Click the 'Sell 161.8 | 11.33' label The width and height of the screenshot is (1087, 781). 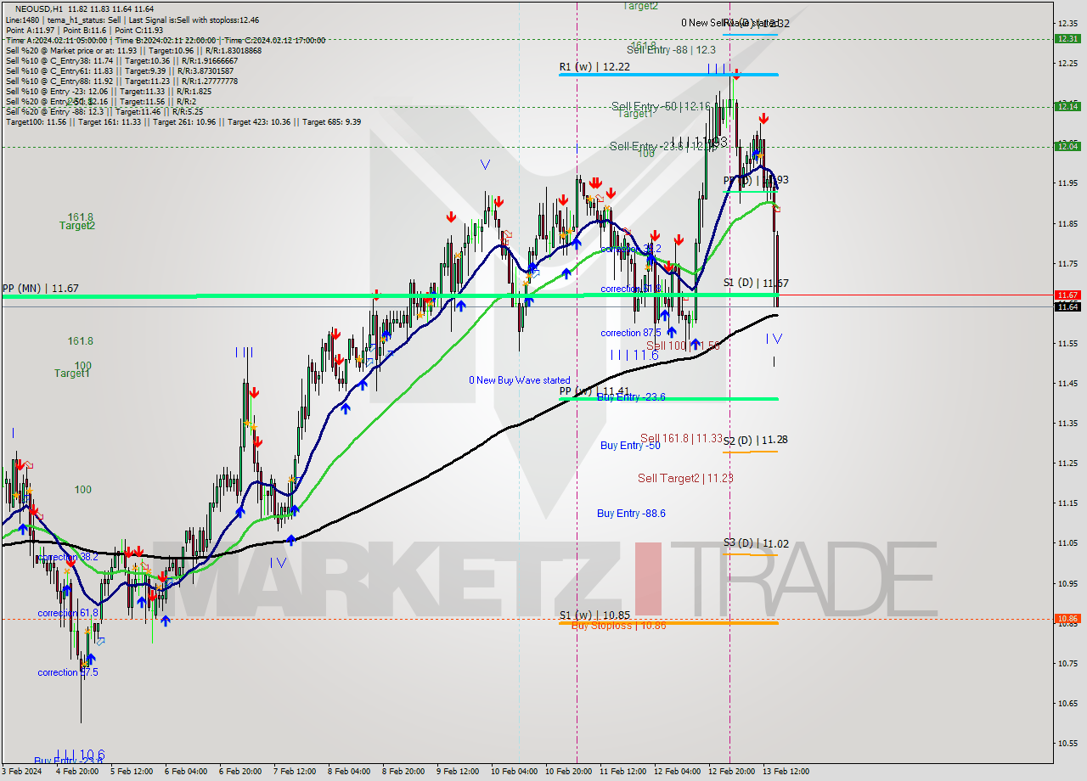click(681, 439)
